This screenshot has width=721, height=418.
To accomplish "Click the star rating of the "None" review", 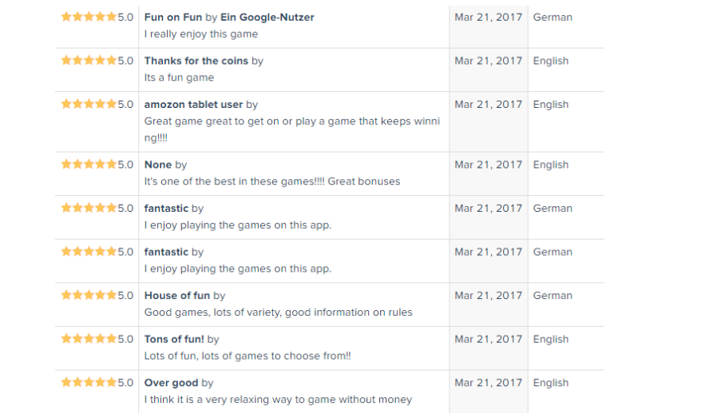I will (x=89, y=165).
